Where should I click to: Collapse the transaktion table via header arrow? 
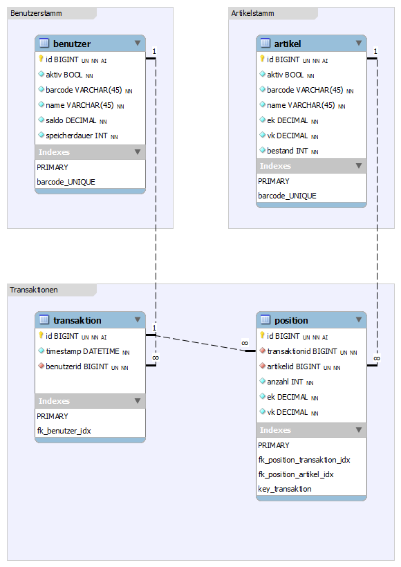click(x=138, y=319)
